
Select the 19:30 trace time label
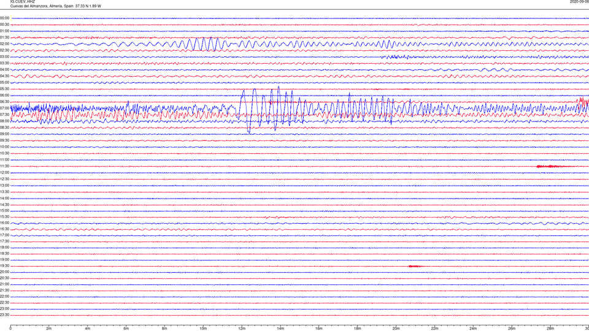tap(5, 265)
